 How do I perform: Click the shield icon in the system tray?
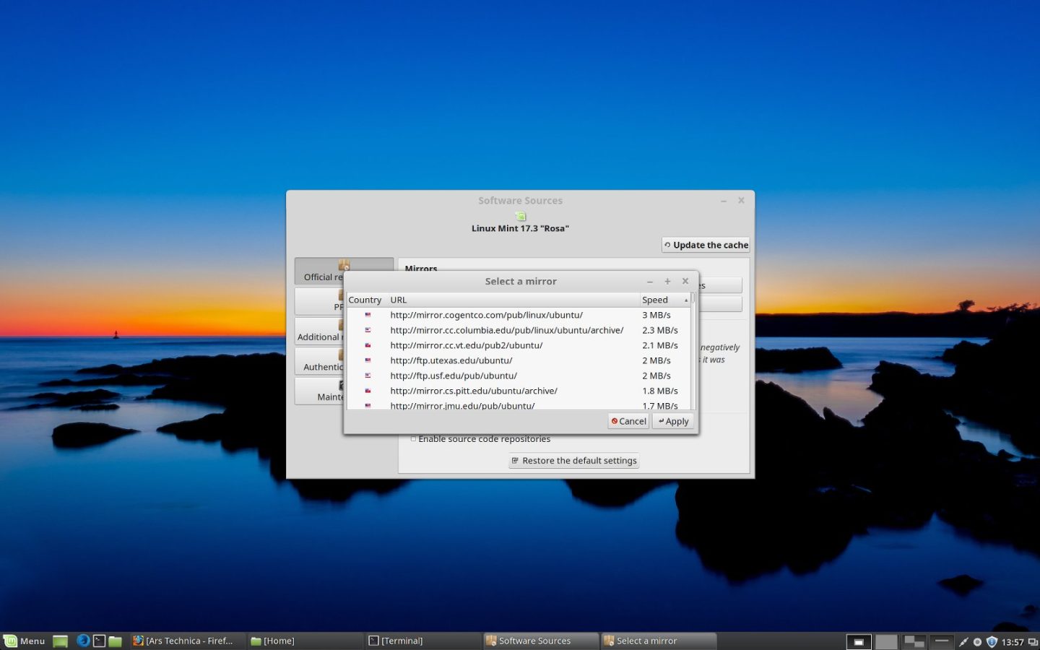click(x=992, y=641)
